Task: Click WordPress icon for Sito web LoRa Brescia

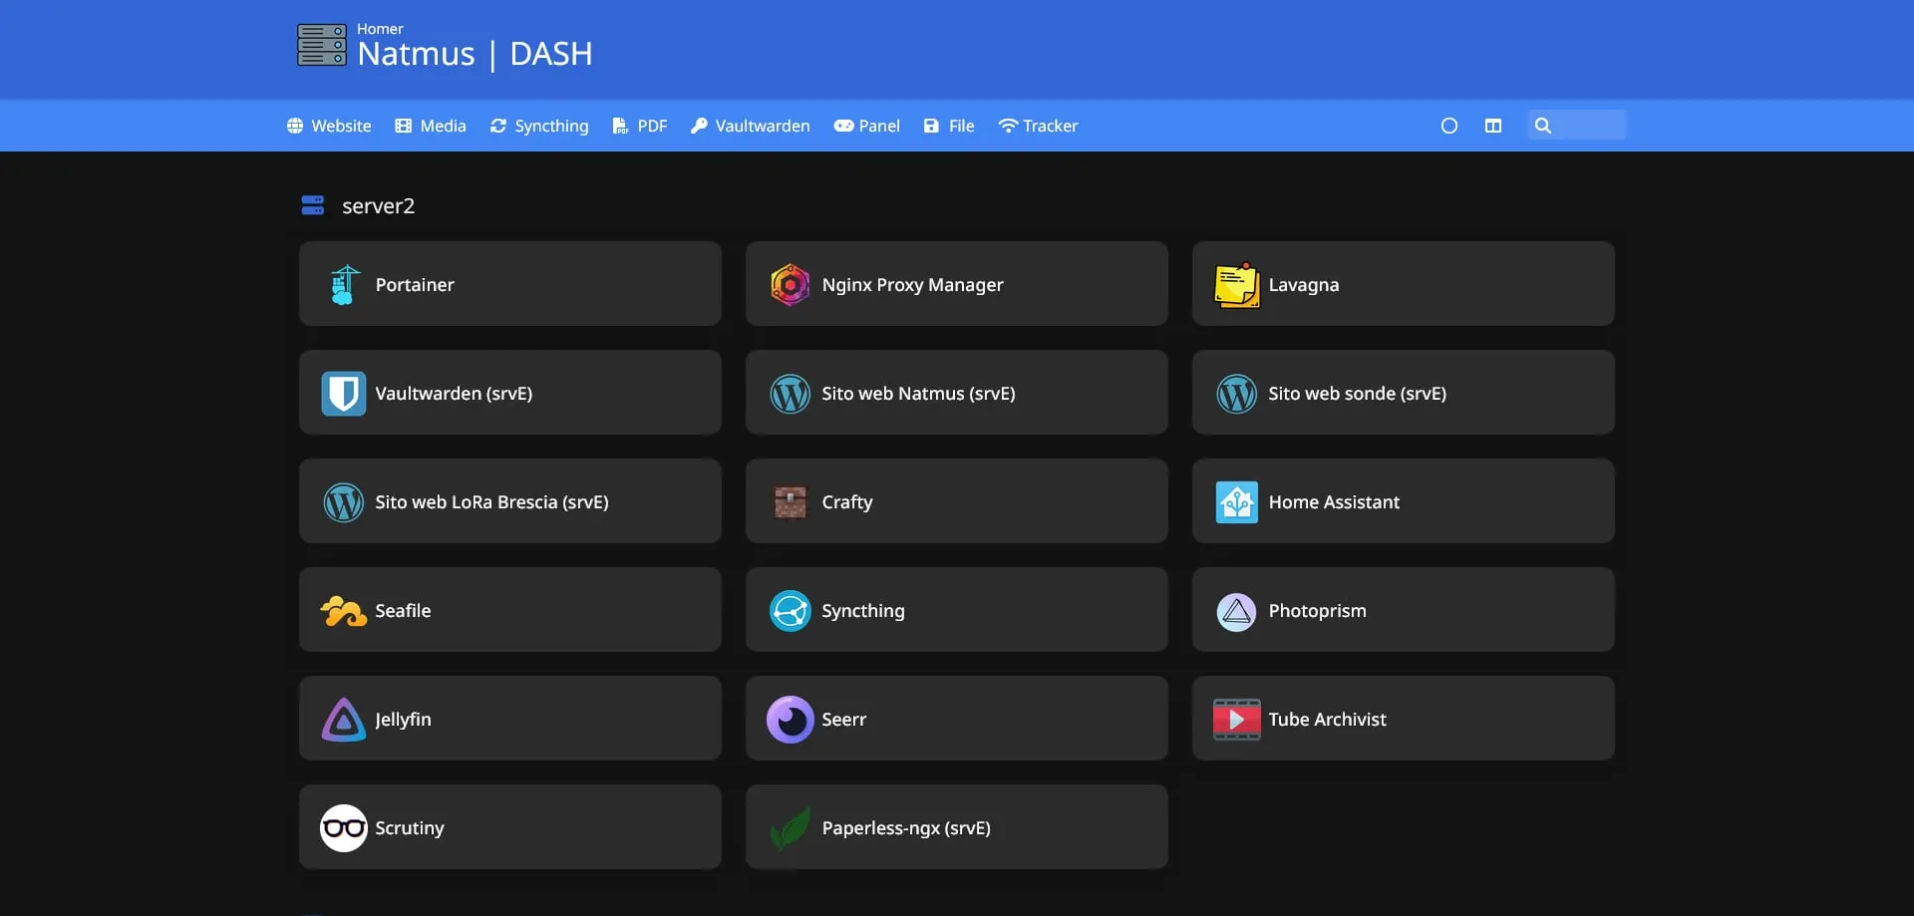Action: pos(344,502)
